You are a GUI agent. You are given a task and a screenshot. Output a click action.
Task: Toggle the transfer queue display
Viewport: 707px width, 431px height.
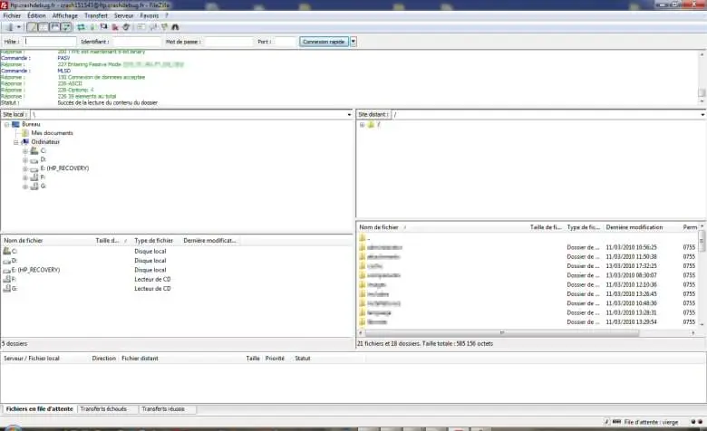(66, 27)
